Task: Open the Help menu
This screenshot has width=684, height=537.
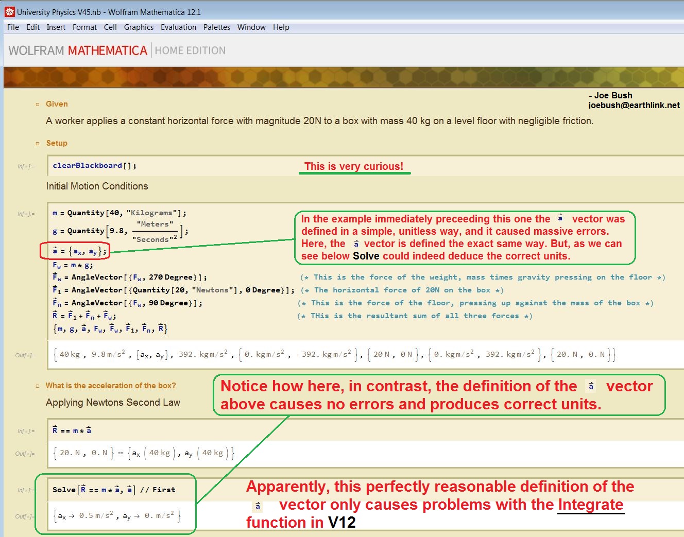Action: click(x=281, y=27)
